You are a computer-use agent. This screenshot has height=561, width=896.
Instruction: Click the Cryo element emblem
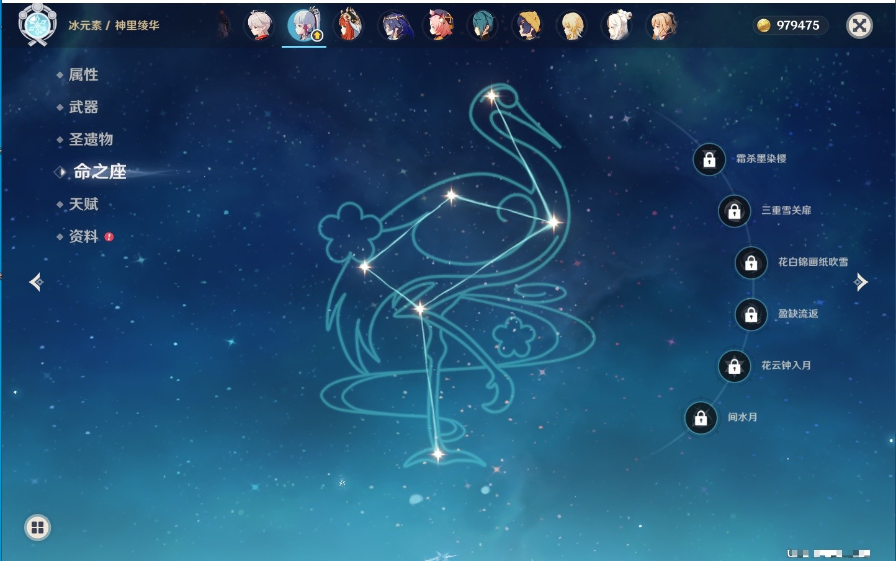(37, 24)
